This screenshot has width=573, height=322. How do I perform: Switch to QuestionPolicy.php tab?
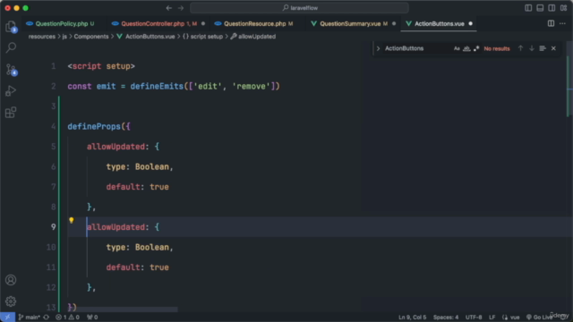(x=62, y=23)
